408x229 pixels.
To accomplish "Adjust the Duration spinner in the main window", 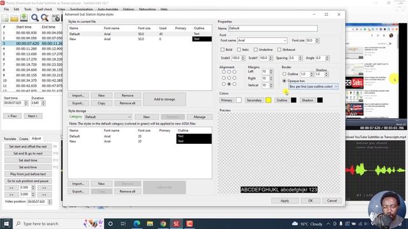I will (x=43, y=103).
